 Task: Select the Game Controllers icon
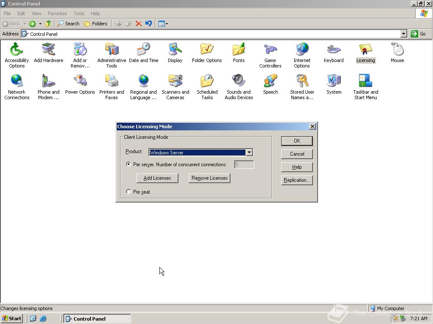pyautogui.click(x=270, y=55)
